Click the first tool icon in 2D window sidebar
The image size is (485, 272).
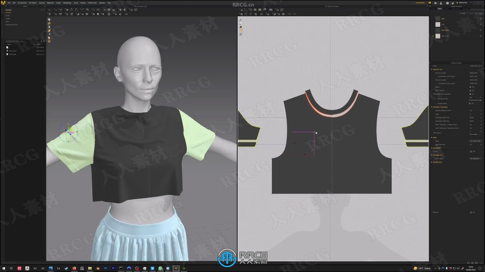click(x=241, y=20)
